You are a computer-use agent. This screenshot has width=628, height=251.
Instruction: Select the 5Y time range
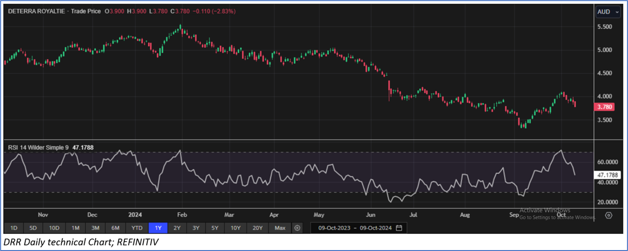coord(216,228)
